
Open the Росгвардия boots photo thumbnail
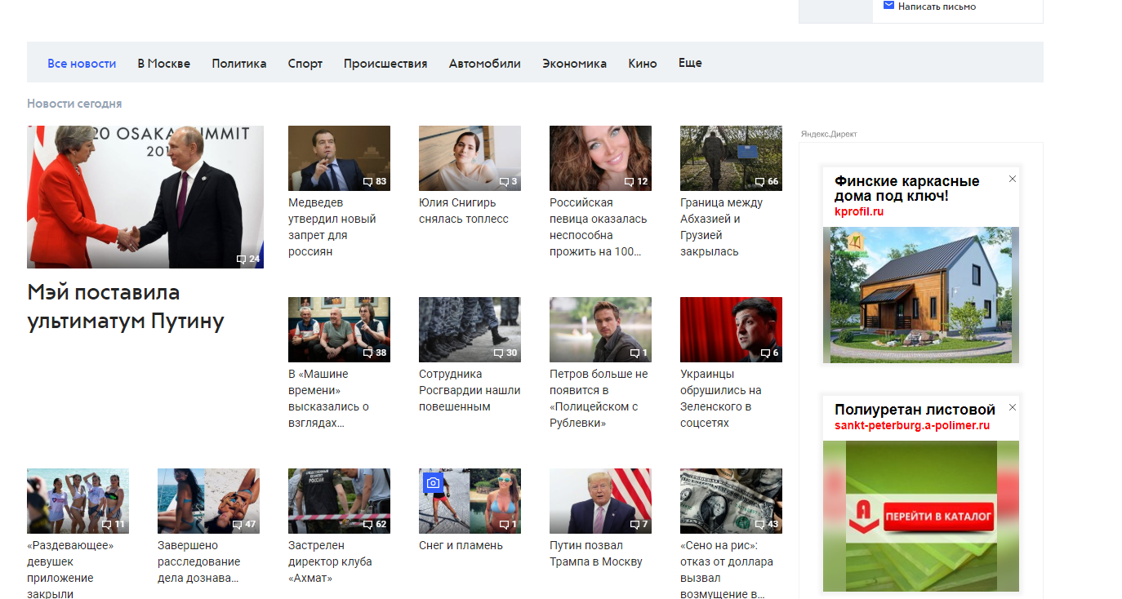[x=470, y=330]
